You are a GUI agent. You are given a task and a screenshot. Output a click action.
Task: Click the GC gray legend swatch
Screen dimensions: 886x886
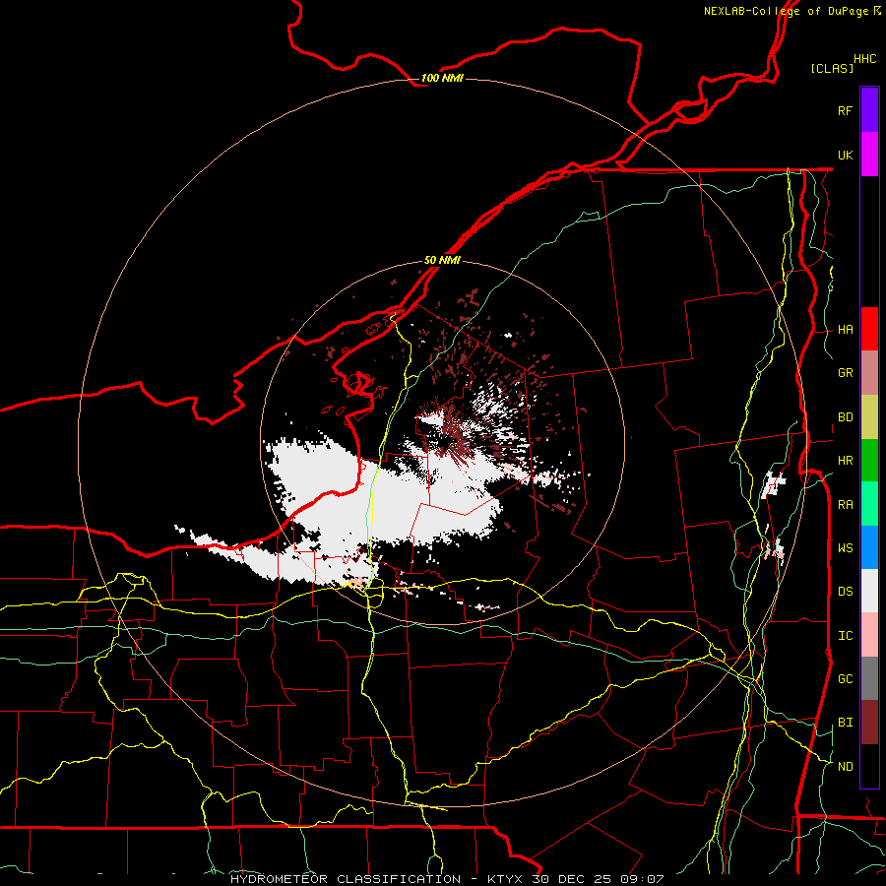(x=869, y=678)
